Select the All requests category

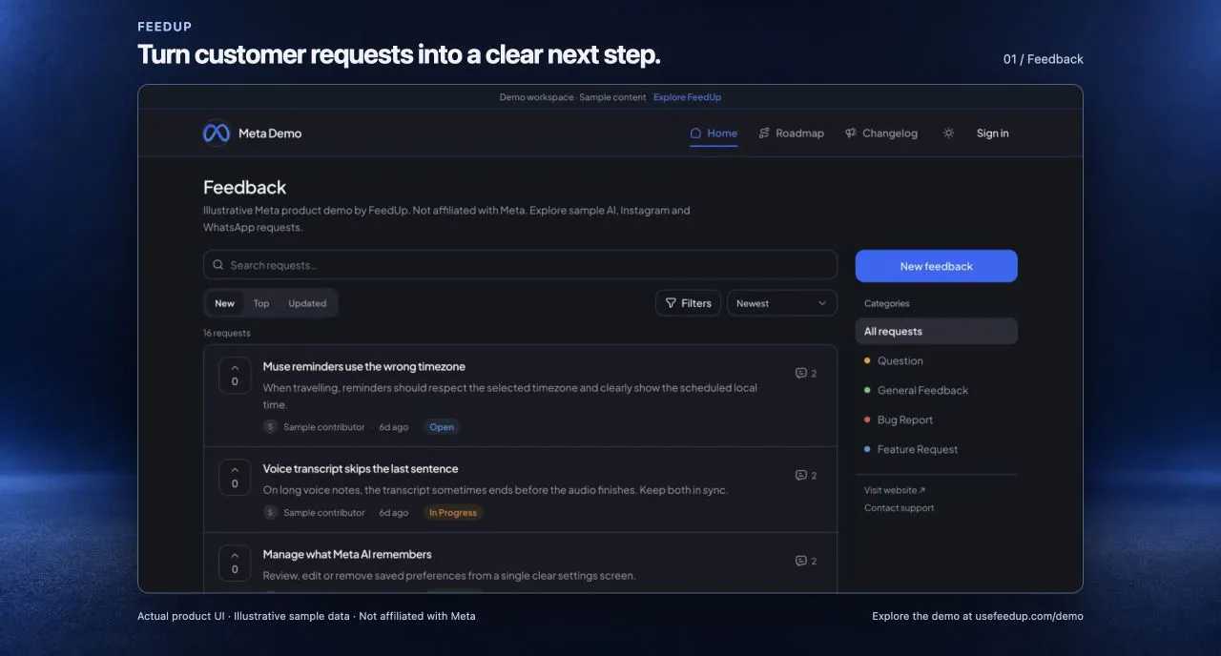click(936, 331)
